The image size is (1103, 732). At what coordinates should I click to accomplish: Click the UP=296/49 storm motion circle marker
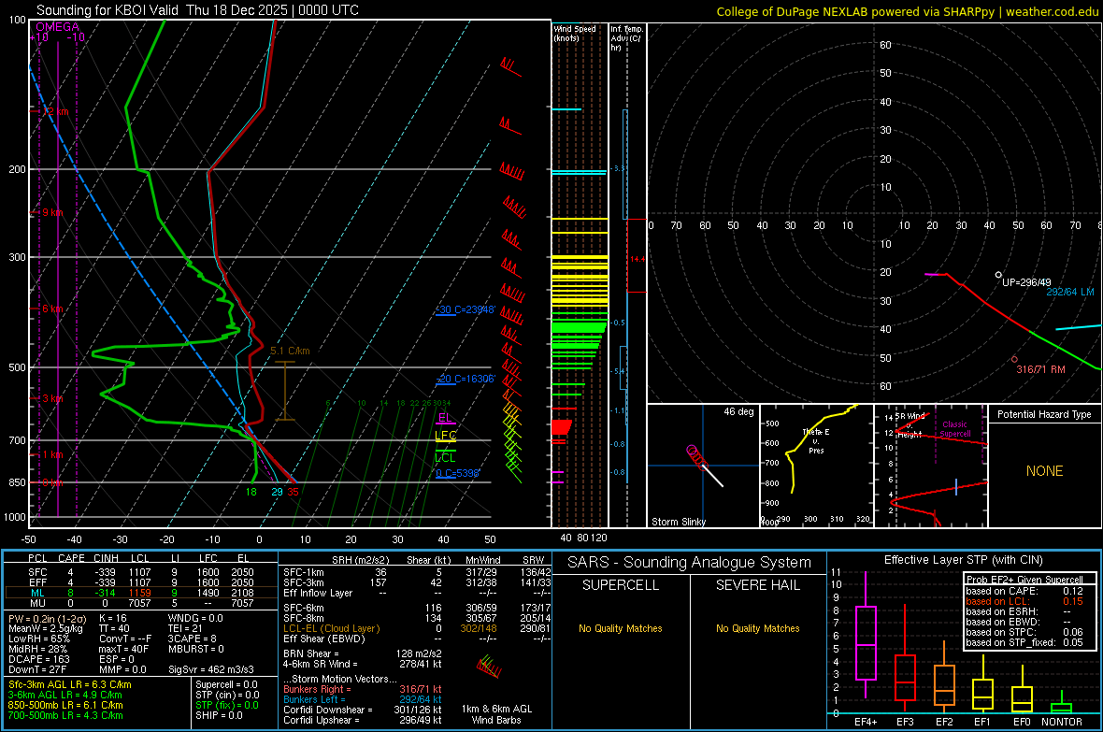tap(998, 275)
